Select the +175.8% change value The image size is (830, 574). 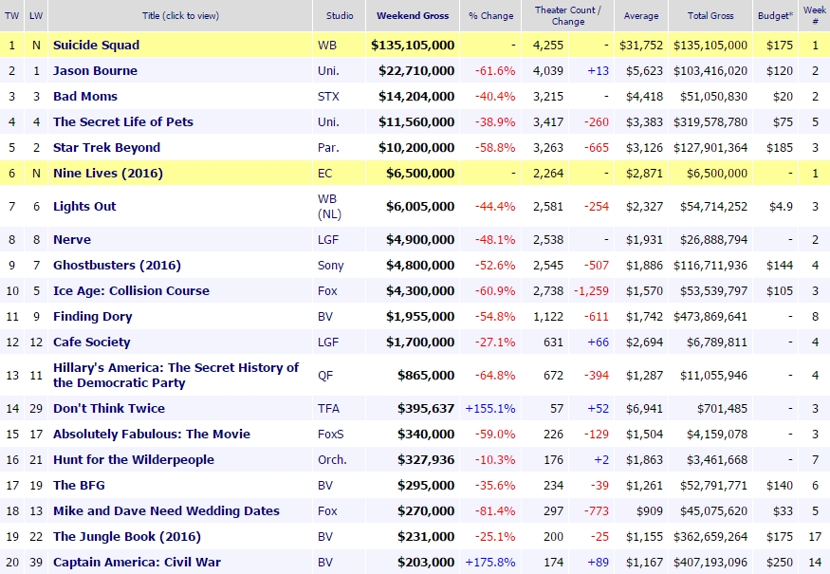click(x=490, y=562)
